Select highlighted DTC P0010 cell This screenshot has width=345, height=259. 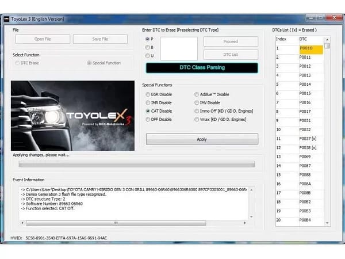coord(311,49)
